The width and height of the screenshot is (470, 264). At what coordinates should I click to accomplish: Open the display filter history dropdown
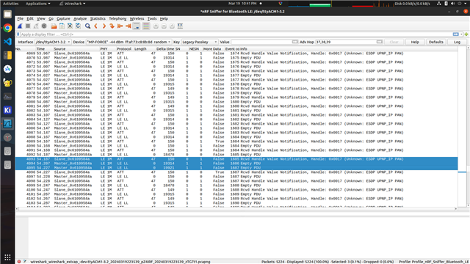(x=461, y=34)
